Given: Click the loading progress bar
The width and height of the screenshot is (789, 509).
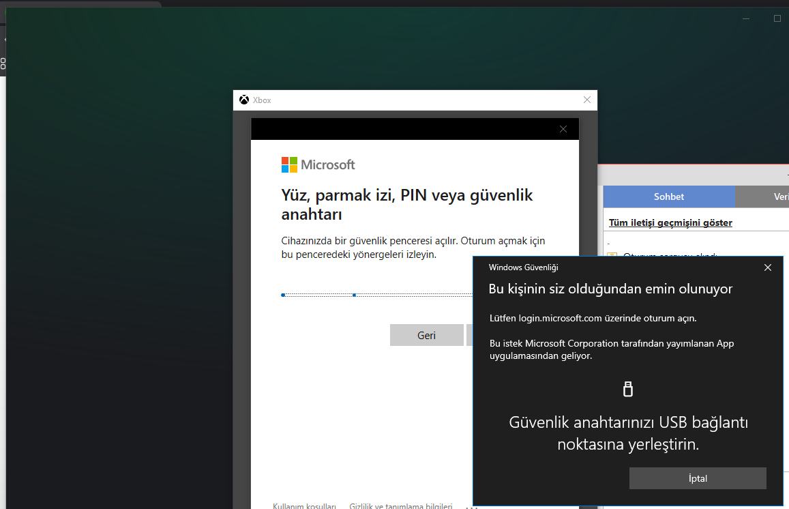Looking at the screenshot, I should tap(377, 295).
